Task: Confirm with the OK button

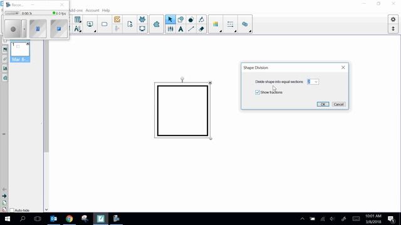Action: click(x=323, y=104)
